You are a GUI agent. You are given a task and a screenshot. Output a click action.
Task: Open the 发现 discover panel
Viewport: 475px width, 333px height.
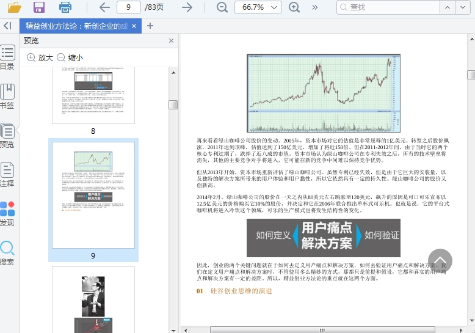tap(7, 214)
